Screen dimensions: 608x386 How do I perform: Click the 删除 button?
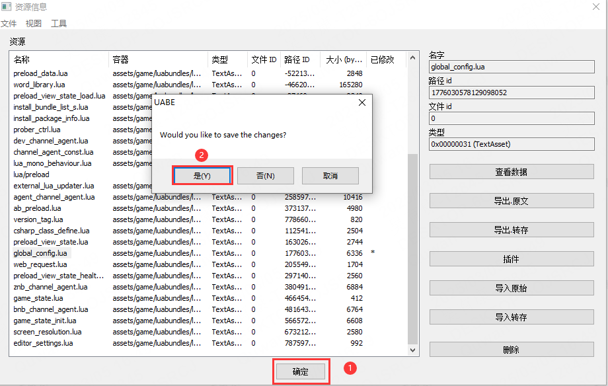pyautogui.click(x=511, y=350)
